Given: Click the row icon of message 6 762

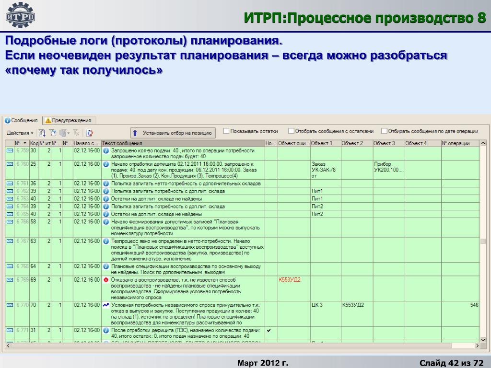Looking at the screenshot, I should pyautogui.click(x=10, y=191).
